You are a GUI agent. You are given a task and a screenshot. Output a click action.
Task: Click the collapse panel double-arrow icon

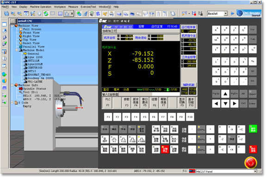tap(12, 21)
